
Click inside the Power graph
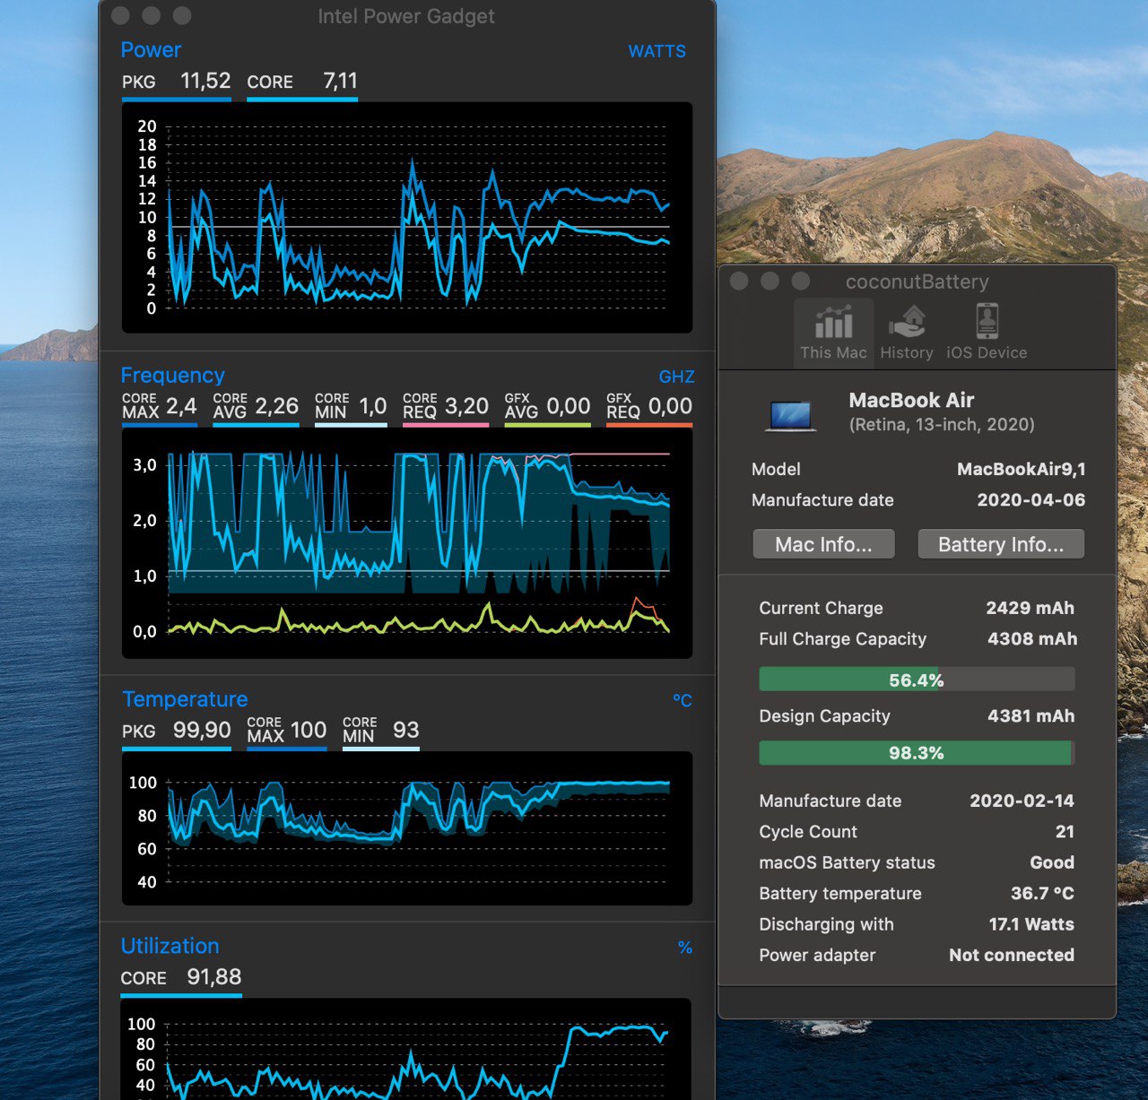click(x=407, y=217)
